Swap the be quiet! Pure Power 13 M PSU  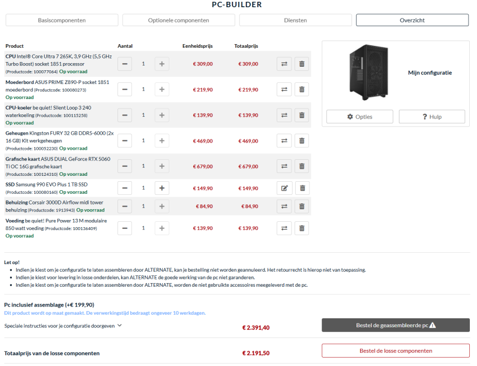[x=284, y=228]
